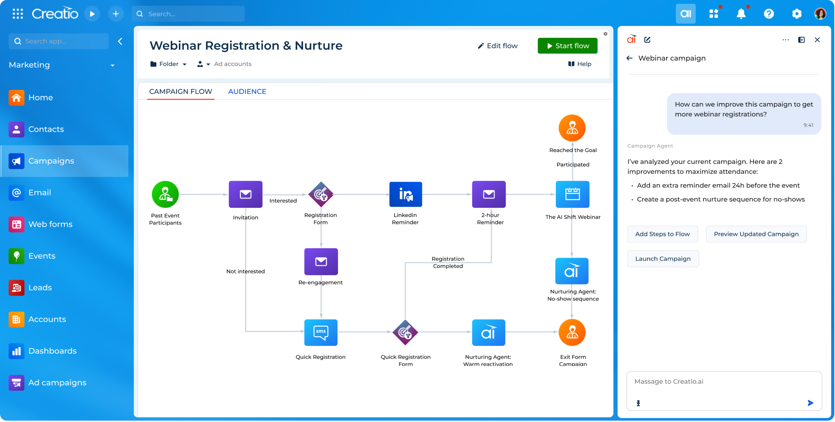Send the message using the arrow icon
835x422 pixels.
pos(810,403)
